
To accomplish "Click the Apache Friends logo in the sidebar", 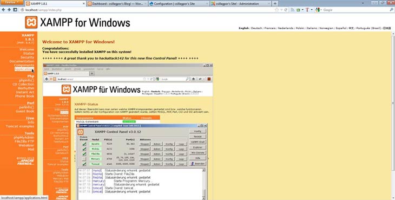I will click(25, 162).
